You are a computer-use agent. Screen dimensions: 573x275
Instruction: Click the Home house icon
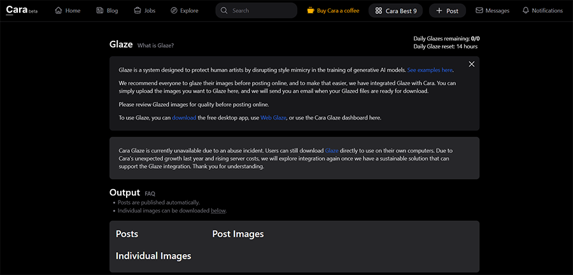click(x=58, y=11)
